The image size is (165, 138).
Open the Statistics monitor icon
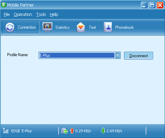pyautogui.click(x=47, y=27)
